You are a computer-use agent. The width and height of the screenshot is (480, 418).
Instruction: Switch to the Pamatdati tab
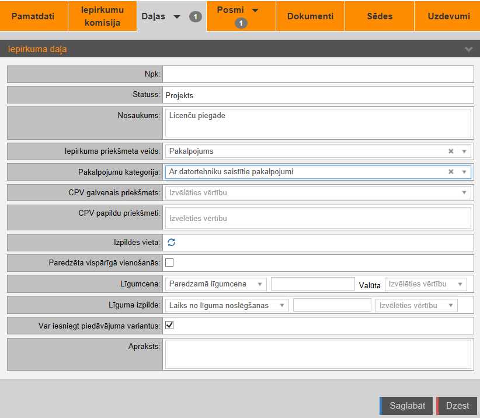(33, 16)
